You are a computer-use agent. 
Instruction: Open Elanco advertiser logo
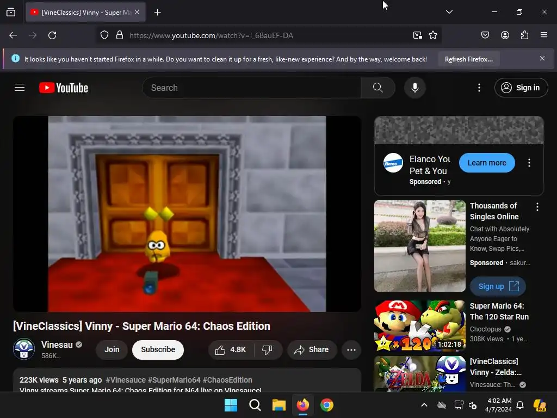pyautogui.click(x=393, y=163)
